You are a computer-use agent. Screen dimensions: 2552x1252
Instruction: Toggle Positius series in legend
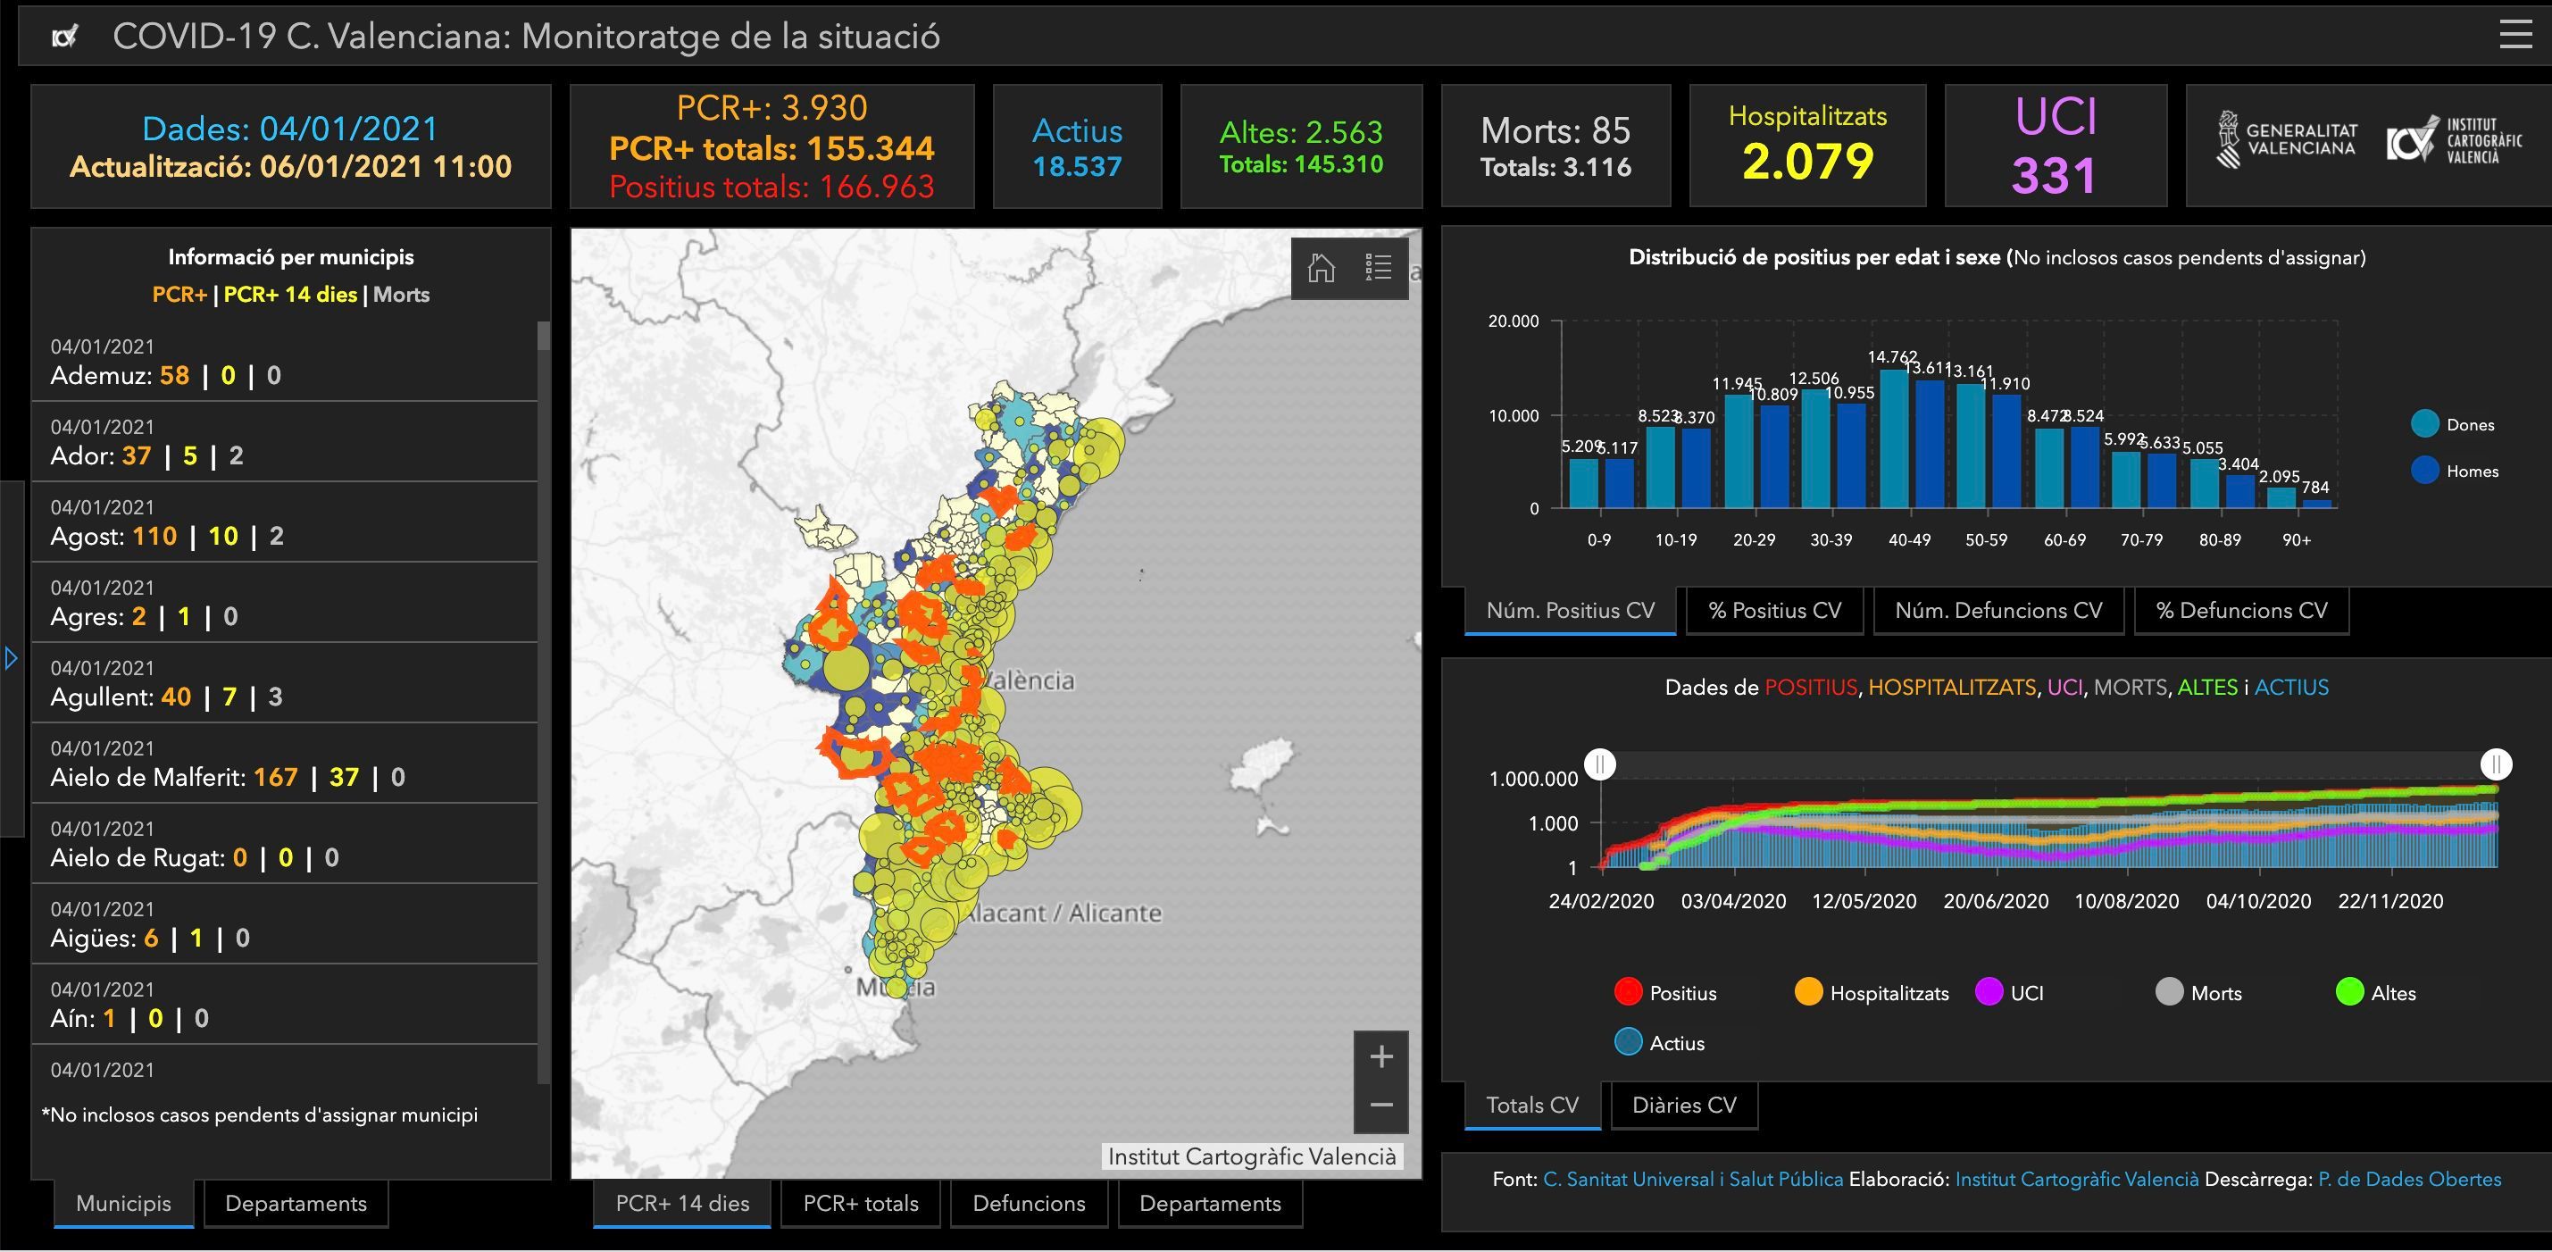coord(1665,992)
